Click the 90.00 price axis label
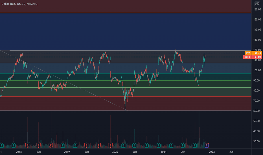The height and width of the screenshot is (155, 263). click(257, 81)
